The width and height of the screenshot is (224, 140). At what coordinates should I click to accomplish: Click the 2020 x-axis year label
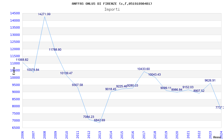click(x=177, y=135)
